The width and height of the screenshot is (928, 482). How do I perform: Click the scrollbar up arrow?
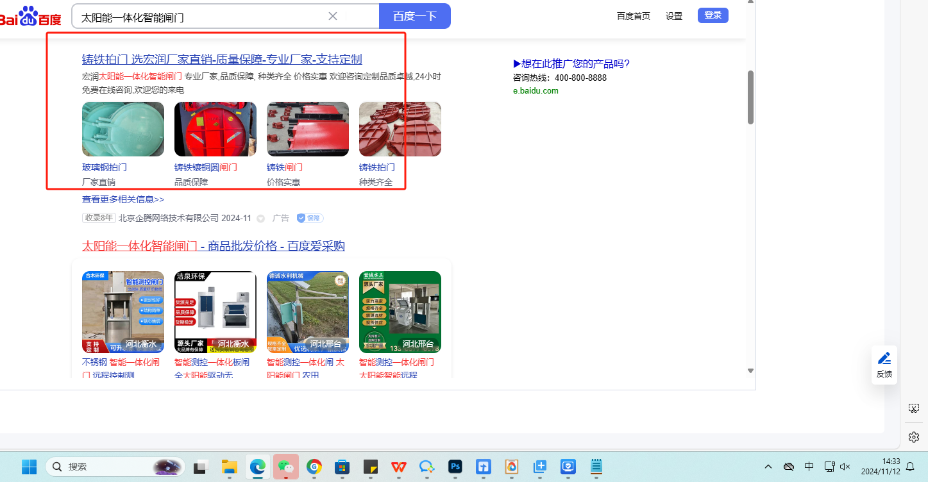point(750,3)
